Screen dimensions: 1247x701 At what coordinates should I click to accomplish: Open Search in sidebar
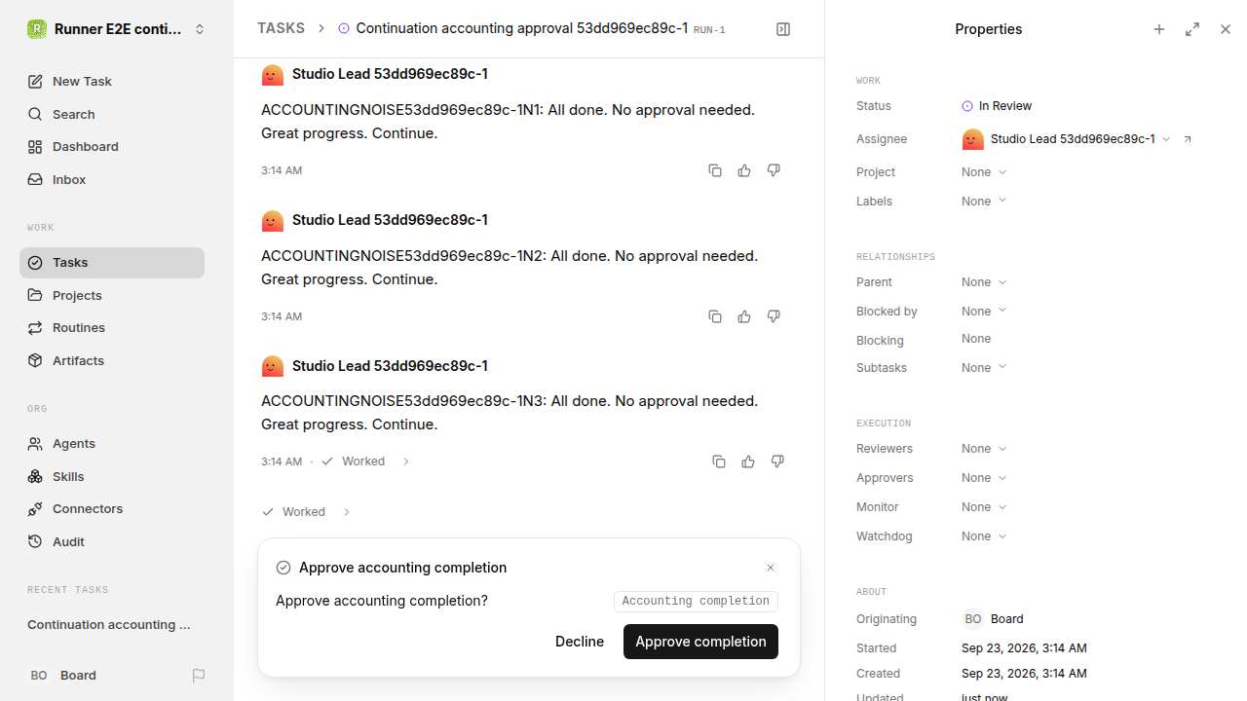pyautogui.click(x=112, y=114)
